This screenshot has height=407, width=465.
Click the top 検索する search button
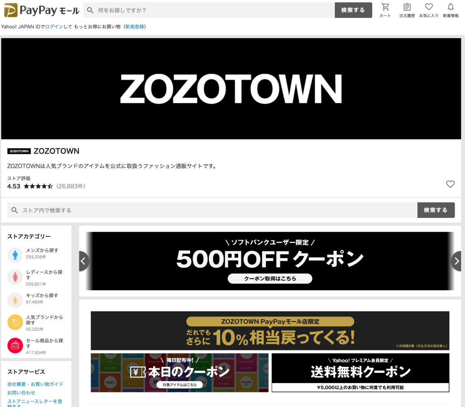(x=353, y=10)
